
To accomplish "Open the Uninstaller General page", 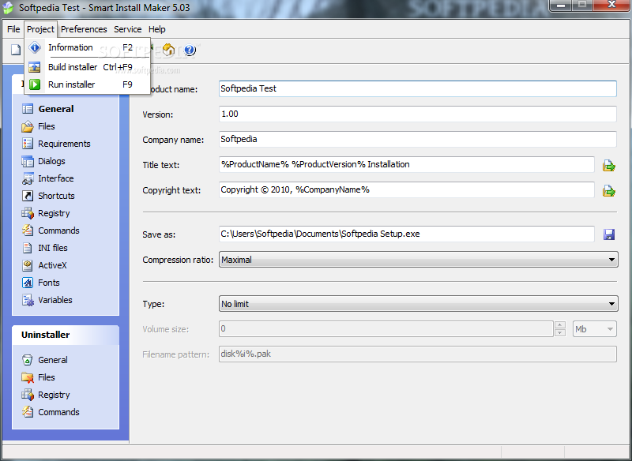I will (53, 360).
